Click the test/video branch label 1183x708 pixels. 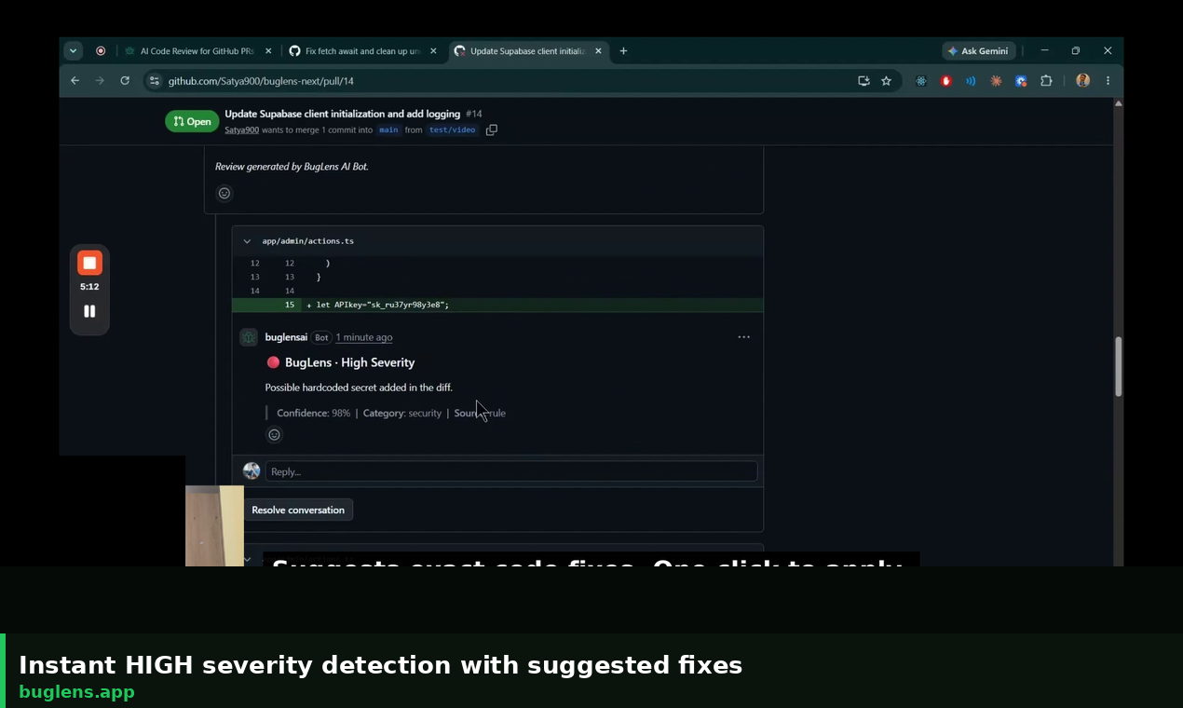click(452, 130)
